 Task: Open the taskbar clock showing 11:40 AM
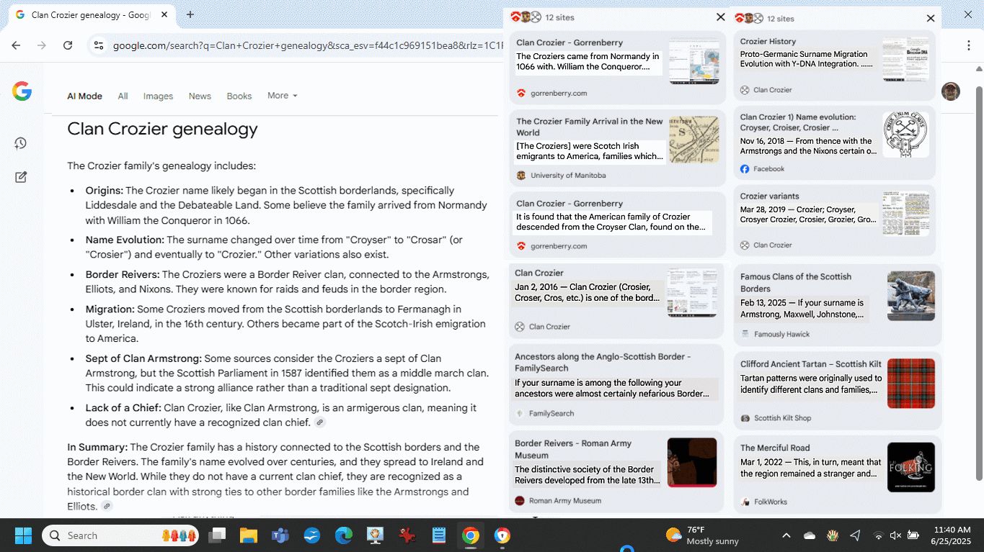click(x=951, y=535)
